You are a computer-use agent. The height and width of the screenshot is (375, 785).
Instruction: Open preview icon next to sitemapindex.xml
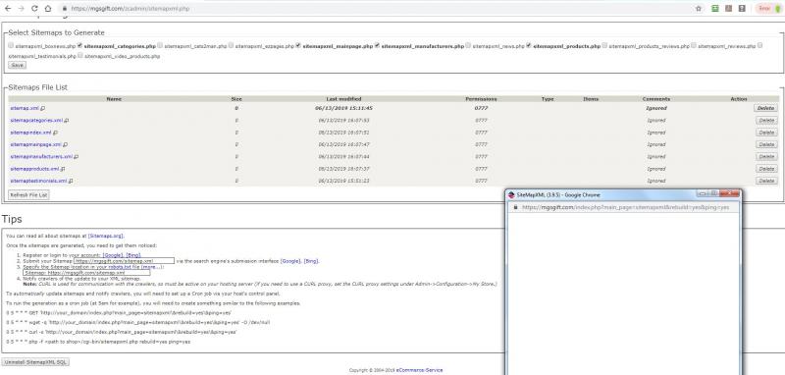55,133
